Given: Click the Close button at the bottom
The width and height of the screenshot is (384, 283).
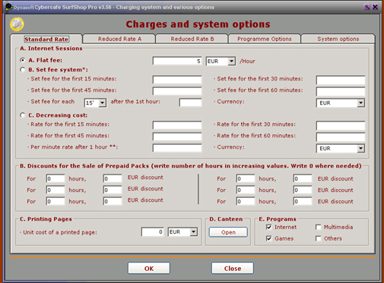Looking at the screenshot, I should [x=233, y=269].
